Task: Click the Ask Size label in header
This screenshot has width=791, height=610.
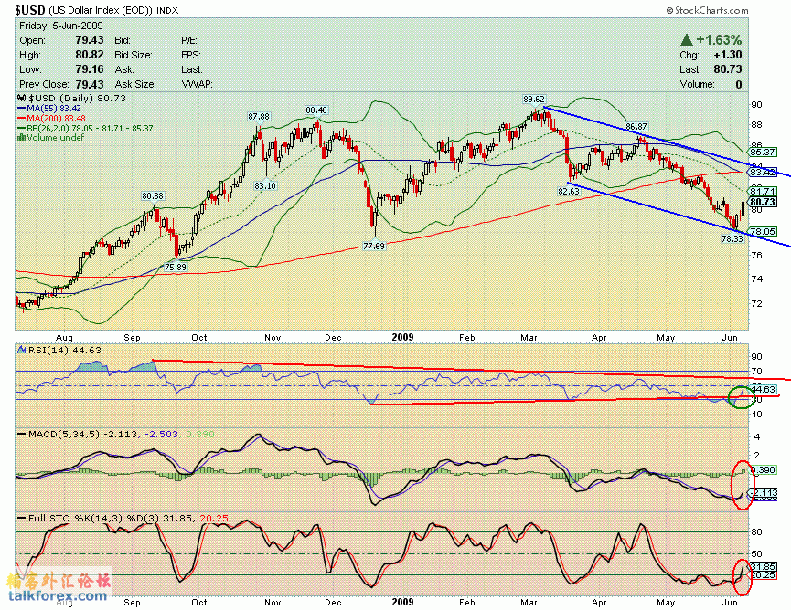Action: click(x=135, y=84)
